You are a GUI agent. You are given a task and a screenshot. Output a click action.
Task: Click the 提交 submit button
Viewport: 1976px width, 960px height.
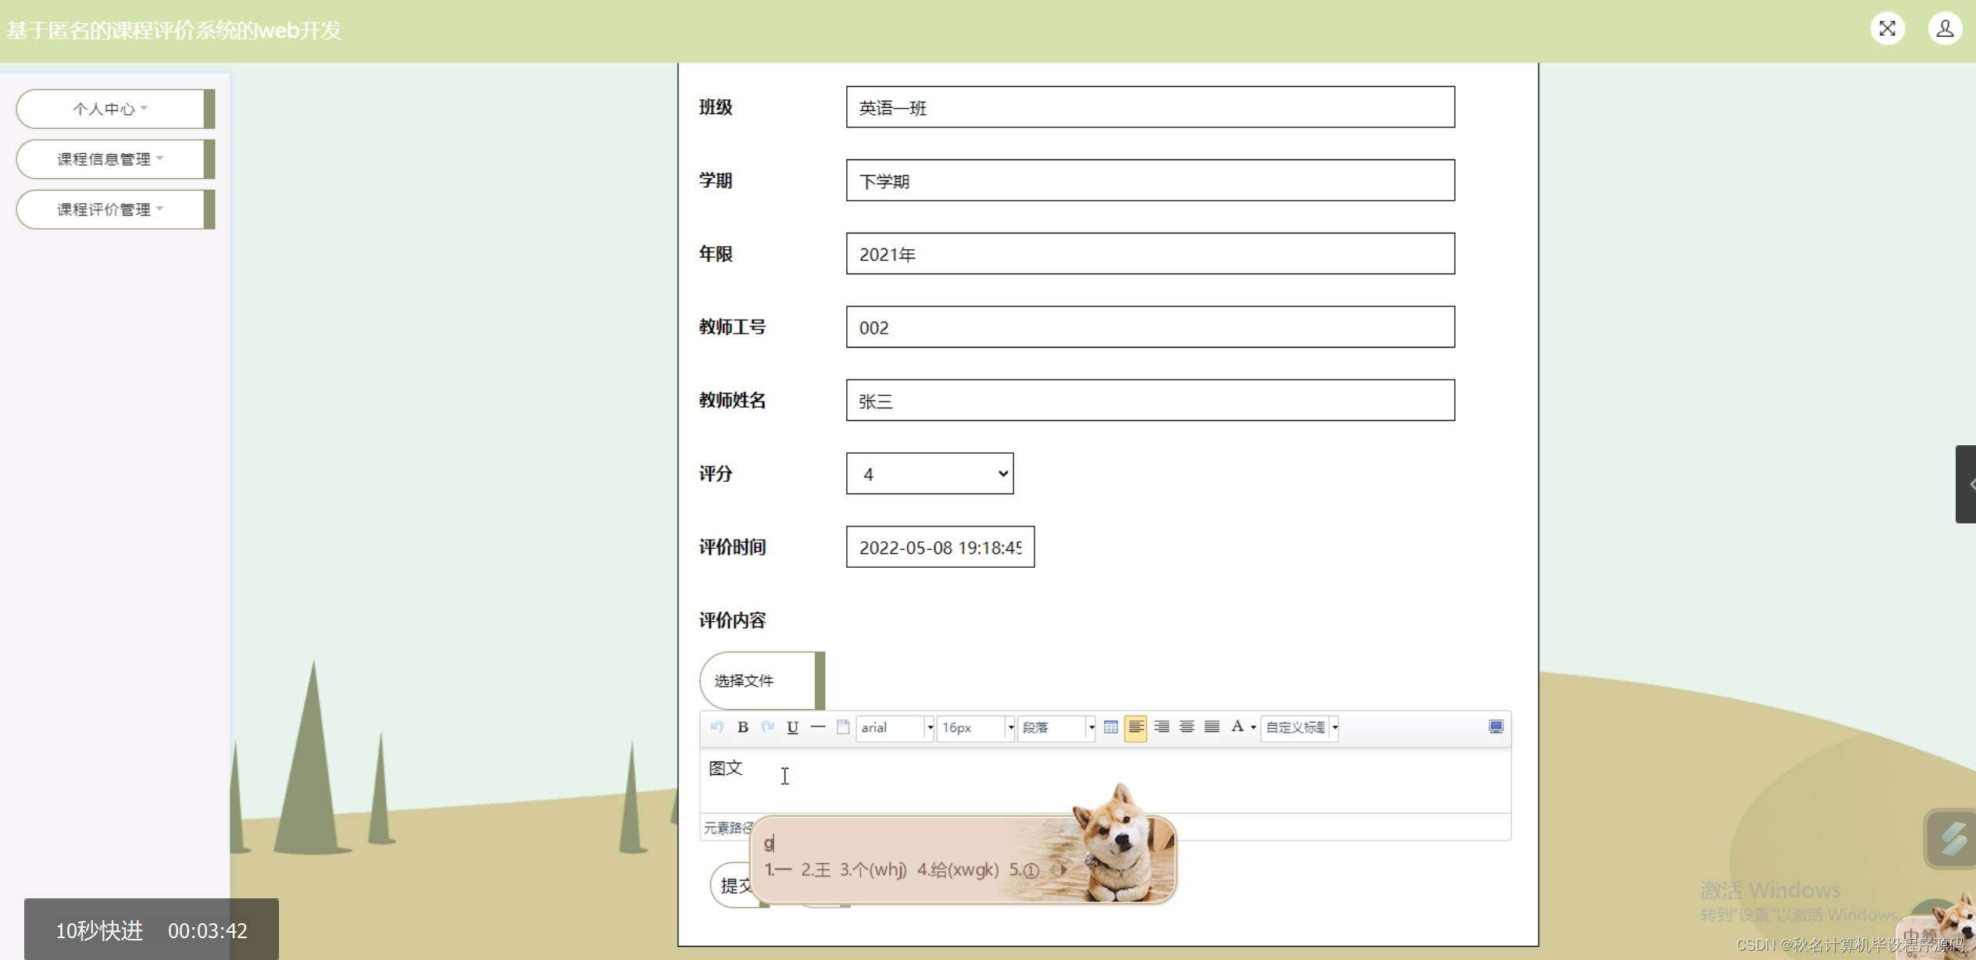click(x=733, y=885)
